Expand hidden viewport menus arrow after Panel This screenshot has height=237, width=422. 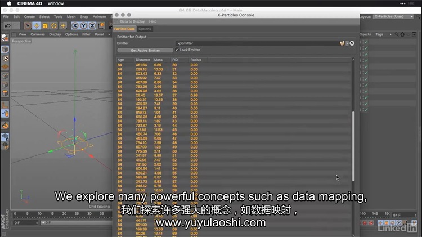tap(109, 34)
